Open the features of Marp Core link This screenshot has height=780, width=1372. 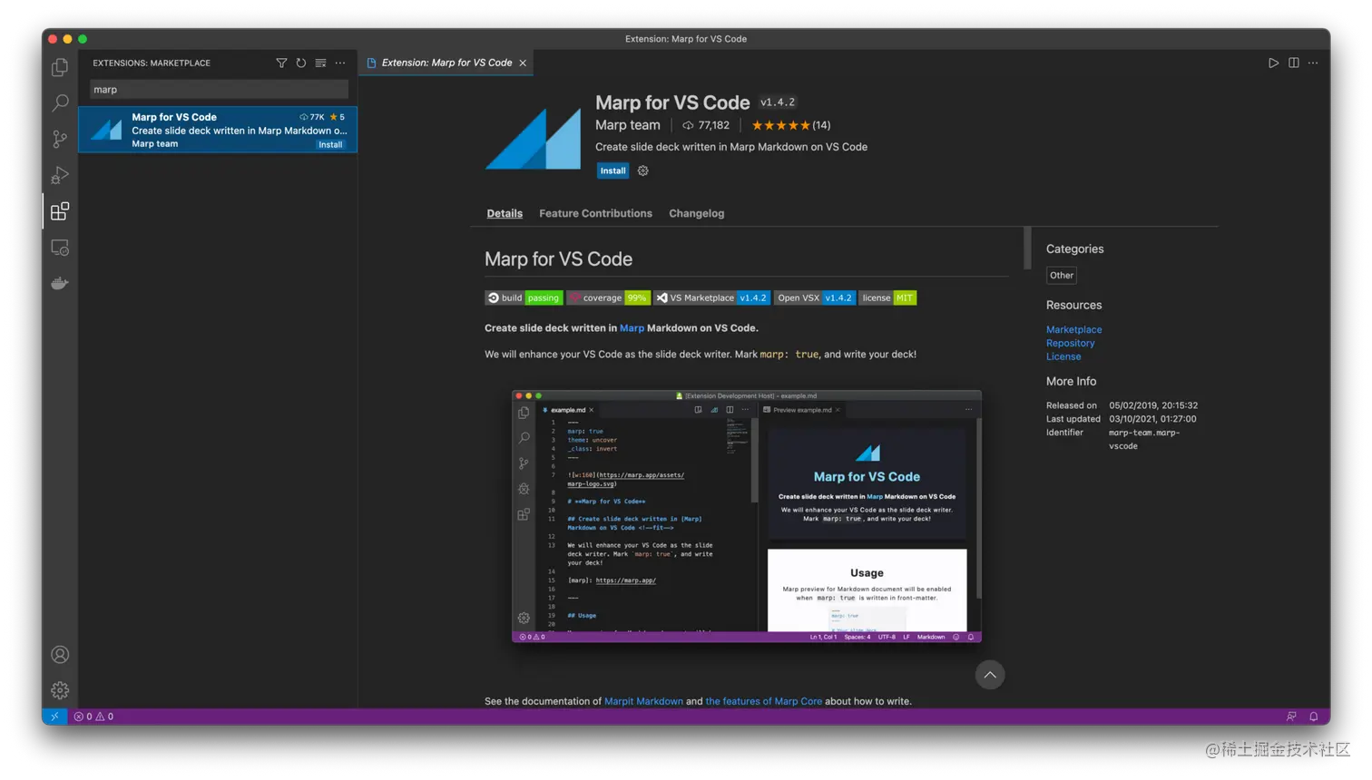[763, 701]
